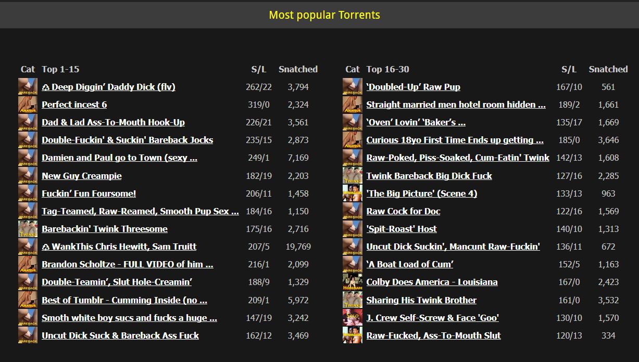Open 'Colby Does America - Louisiana' torrent link

click(x=432, y=282)
